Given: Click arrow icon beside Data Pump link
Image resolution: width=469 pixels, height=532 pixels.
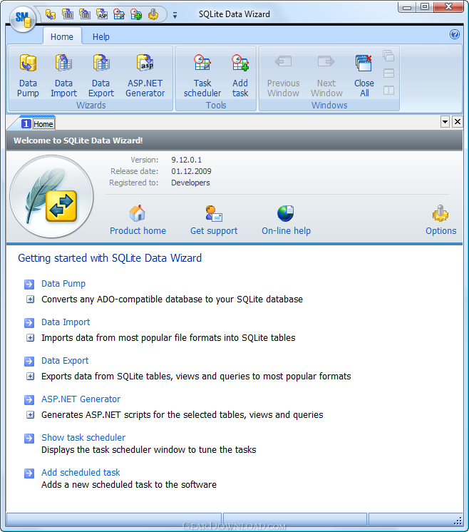Looking at the screenshot, I should (x=29, y=284).
